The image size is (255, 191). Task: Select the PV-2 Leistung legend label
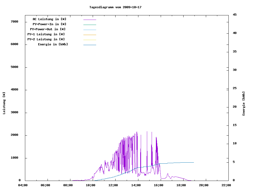46,39
